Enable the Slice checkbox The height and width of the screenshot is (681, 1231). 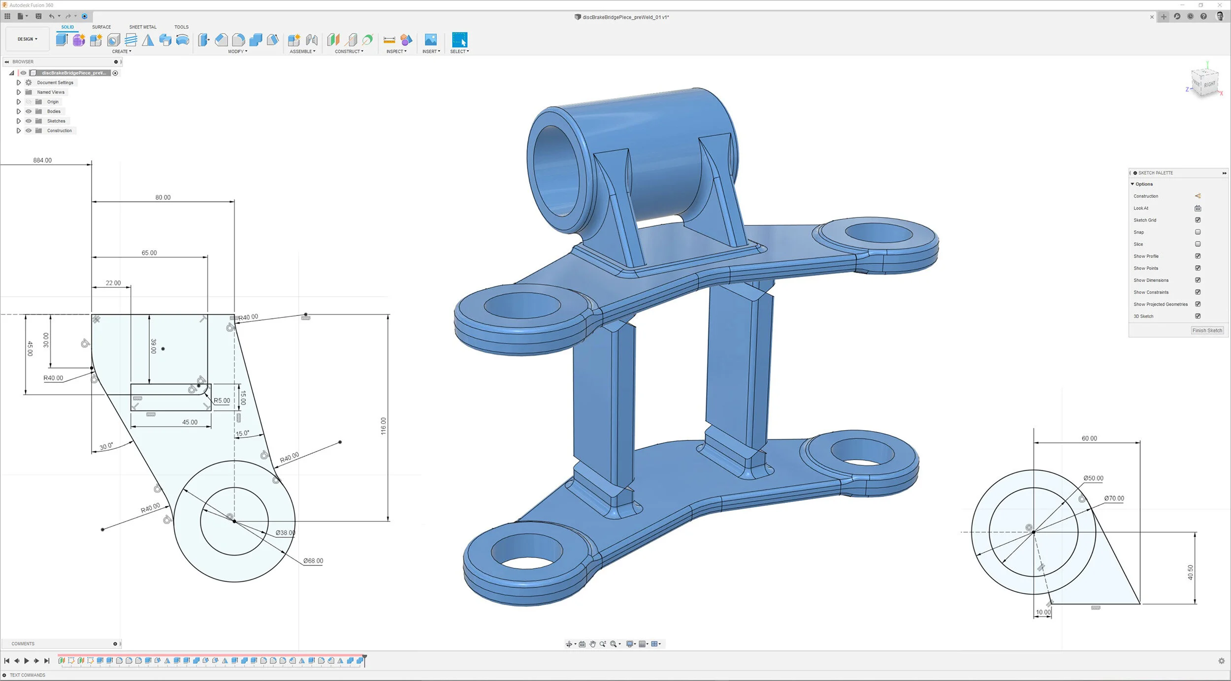coord(1198,244)
